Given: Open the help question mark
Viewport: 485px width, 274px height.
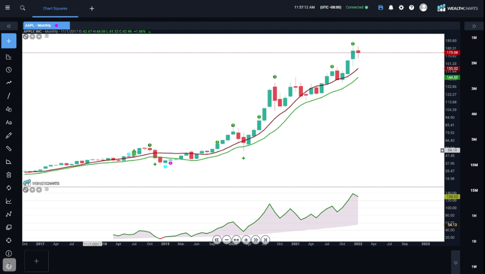Looking at the screenshot, I should (x=411, y=8).
